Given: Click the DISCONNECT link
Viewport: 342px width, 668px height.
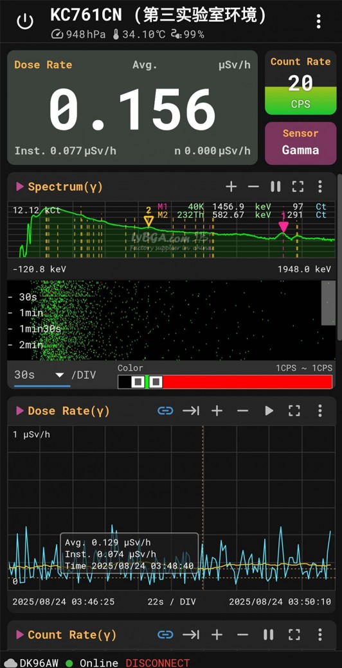Looking at the screenshot, I should click(x=157, y=663).
